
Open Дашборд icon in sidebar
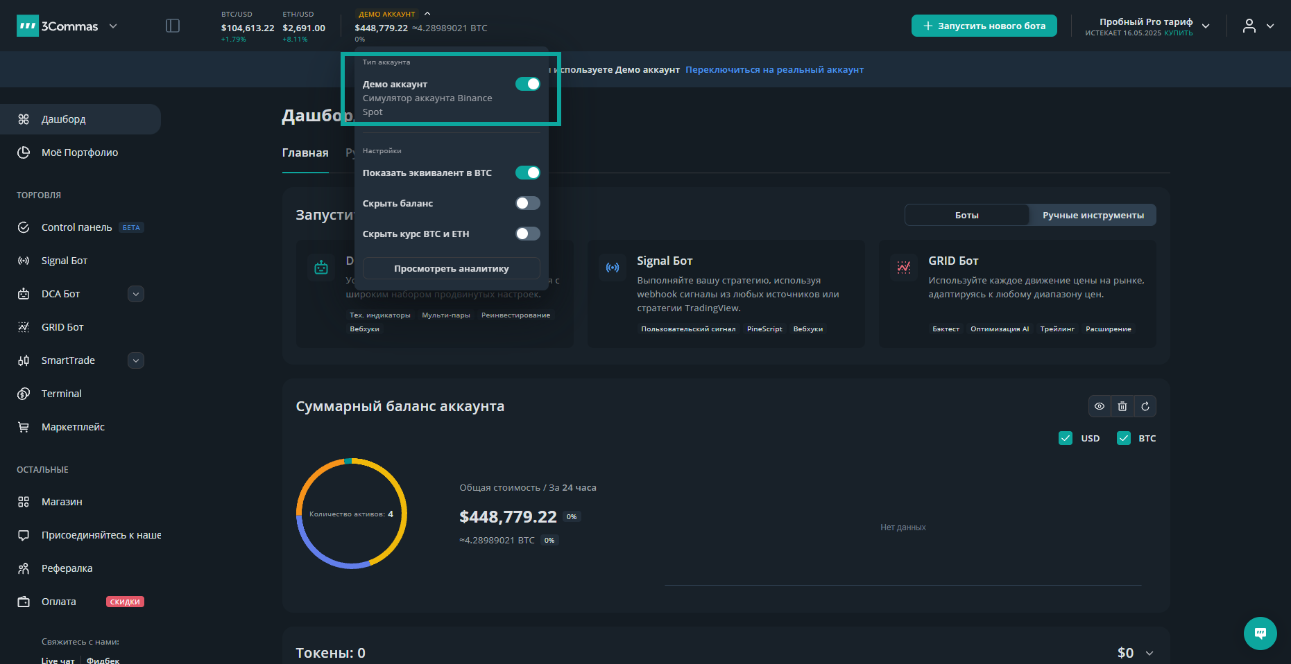point(24,119)
